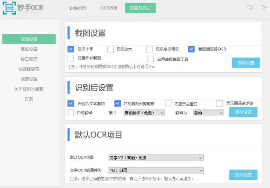Click 保存设置 in the 默认OCR项目 section

point(243,175)
